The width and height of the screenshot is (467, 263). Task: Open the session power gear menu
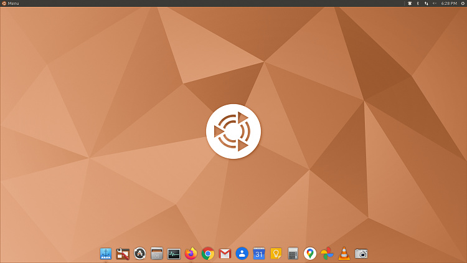463,3
